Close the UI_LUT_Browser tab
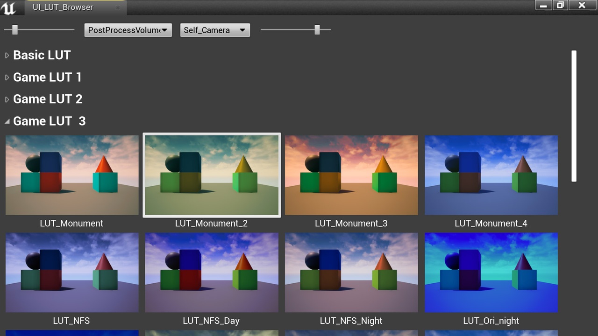Screen dimensions: 598x336 pyautogui.click(x=118, y=7)
